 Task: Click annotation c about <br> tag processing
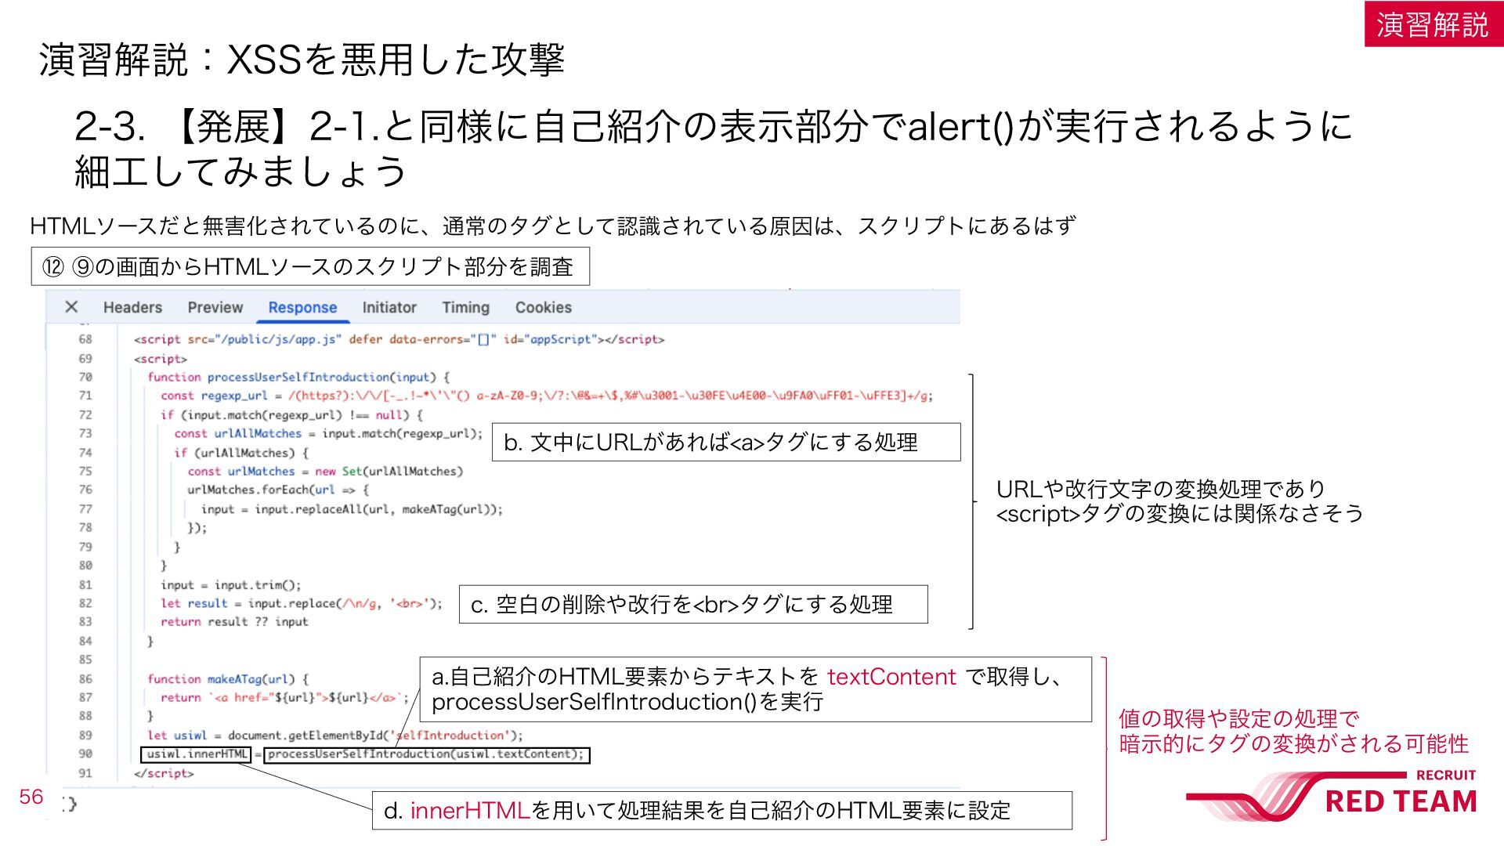coord(693,605)
